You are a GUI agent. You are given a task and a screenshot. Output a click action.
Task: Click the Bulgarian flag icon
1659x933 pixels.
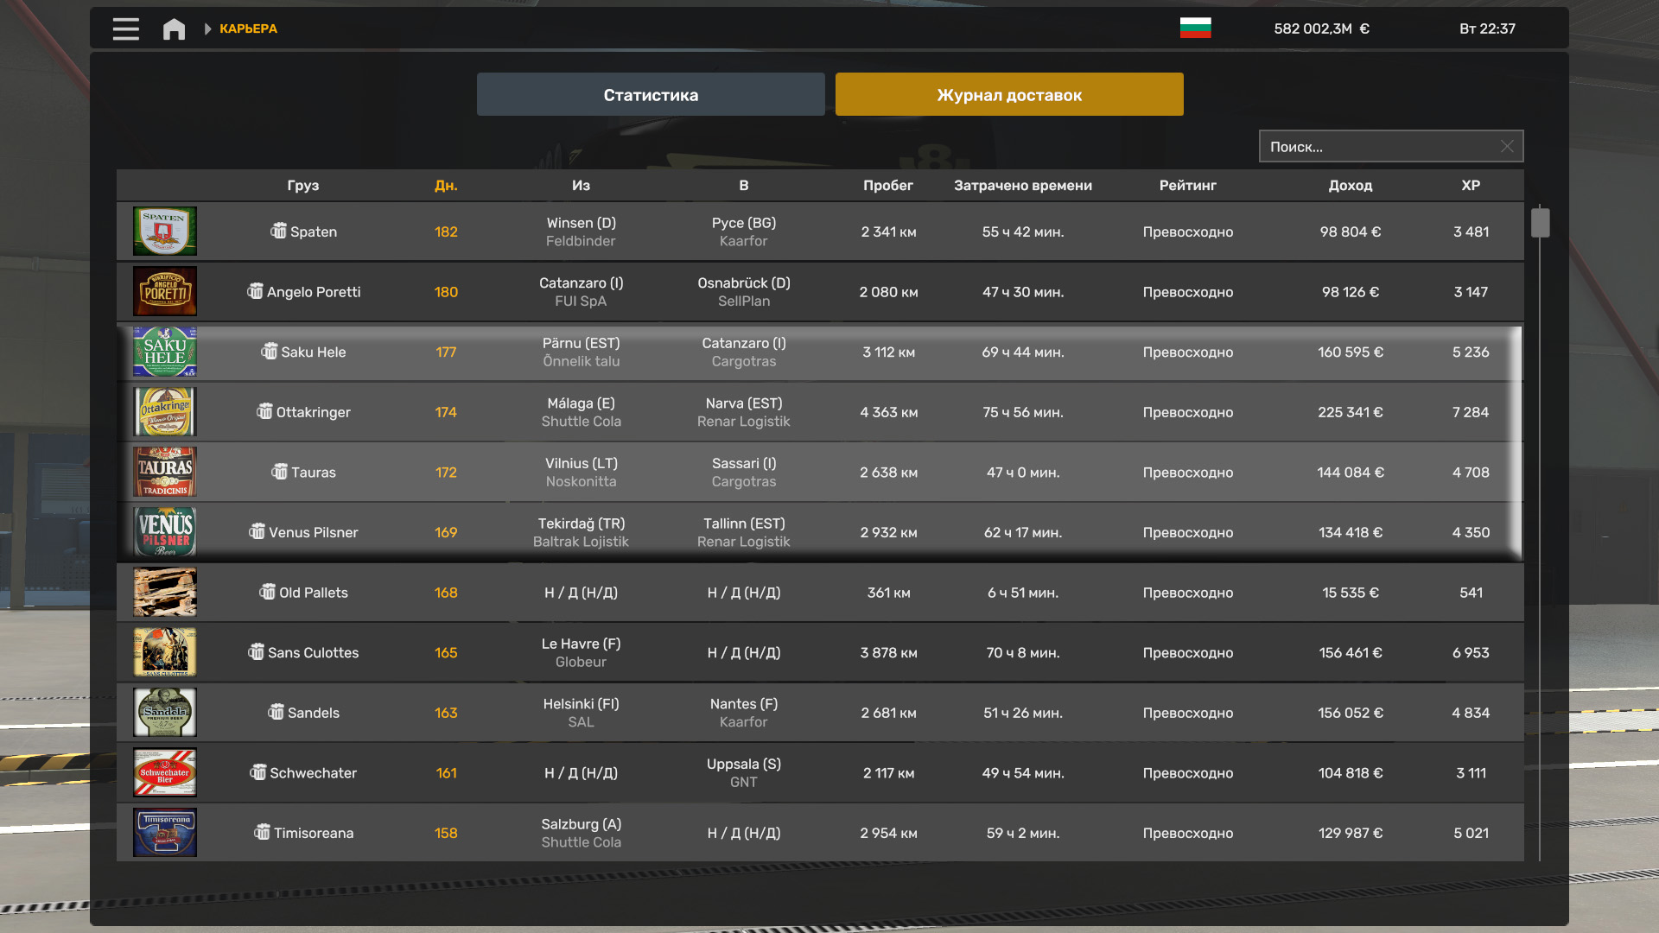(1195, 28)
